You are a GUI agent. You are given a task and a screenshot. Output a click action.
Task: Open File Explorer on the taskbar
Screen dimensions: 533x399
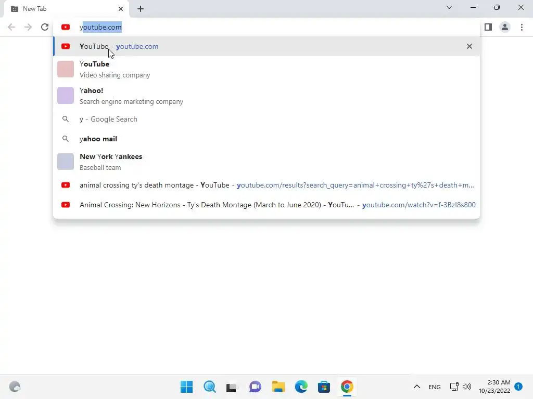(x=278, y=387)
